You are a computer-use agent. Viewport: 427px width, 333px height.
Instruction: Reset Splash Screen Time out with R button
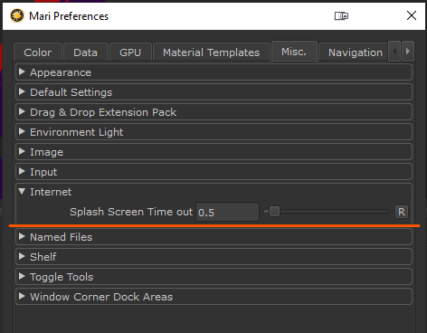click(402, 212)
